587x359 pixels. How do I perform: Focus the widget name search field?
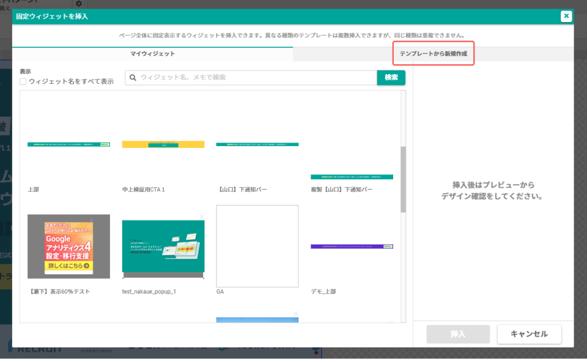coord(251,78)
